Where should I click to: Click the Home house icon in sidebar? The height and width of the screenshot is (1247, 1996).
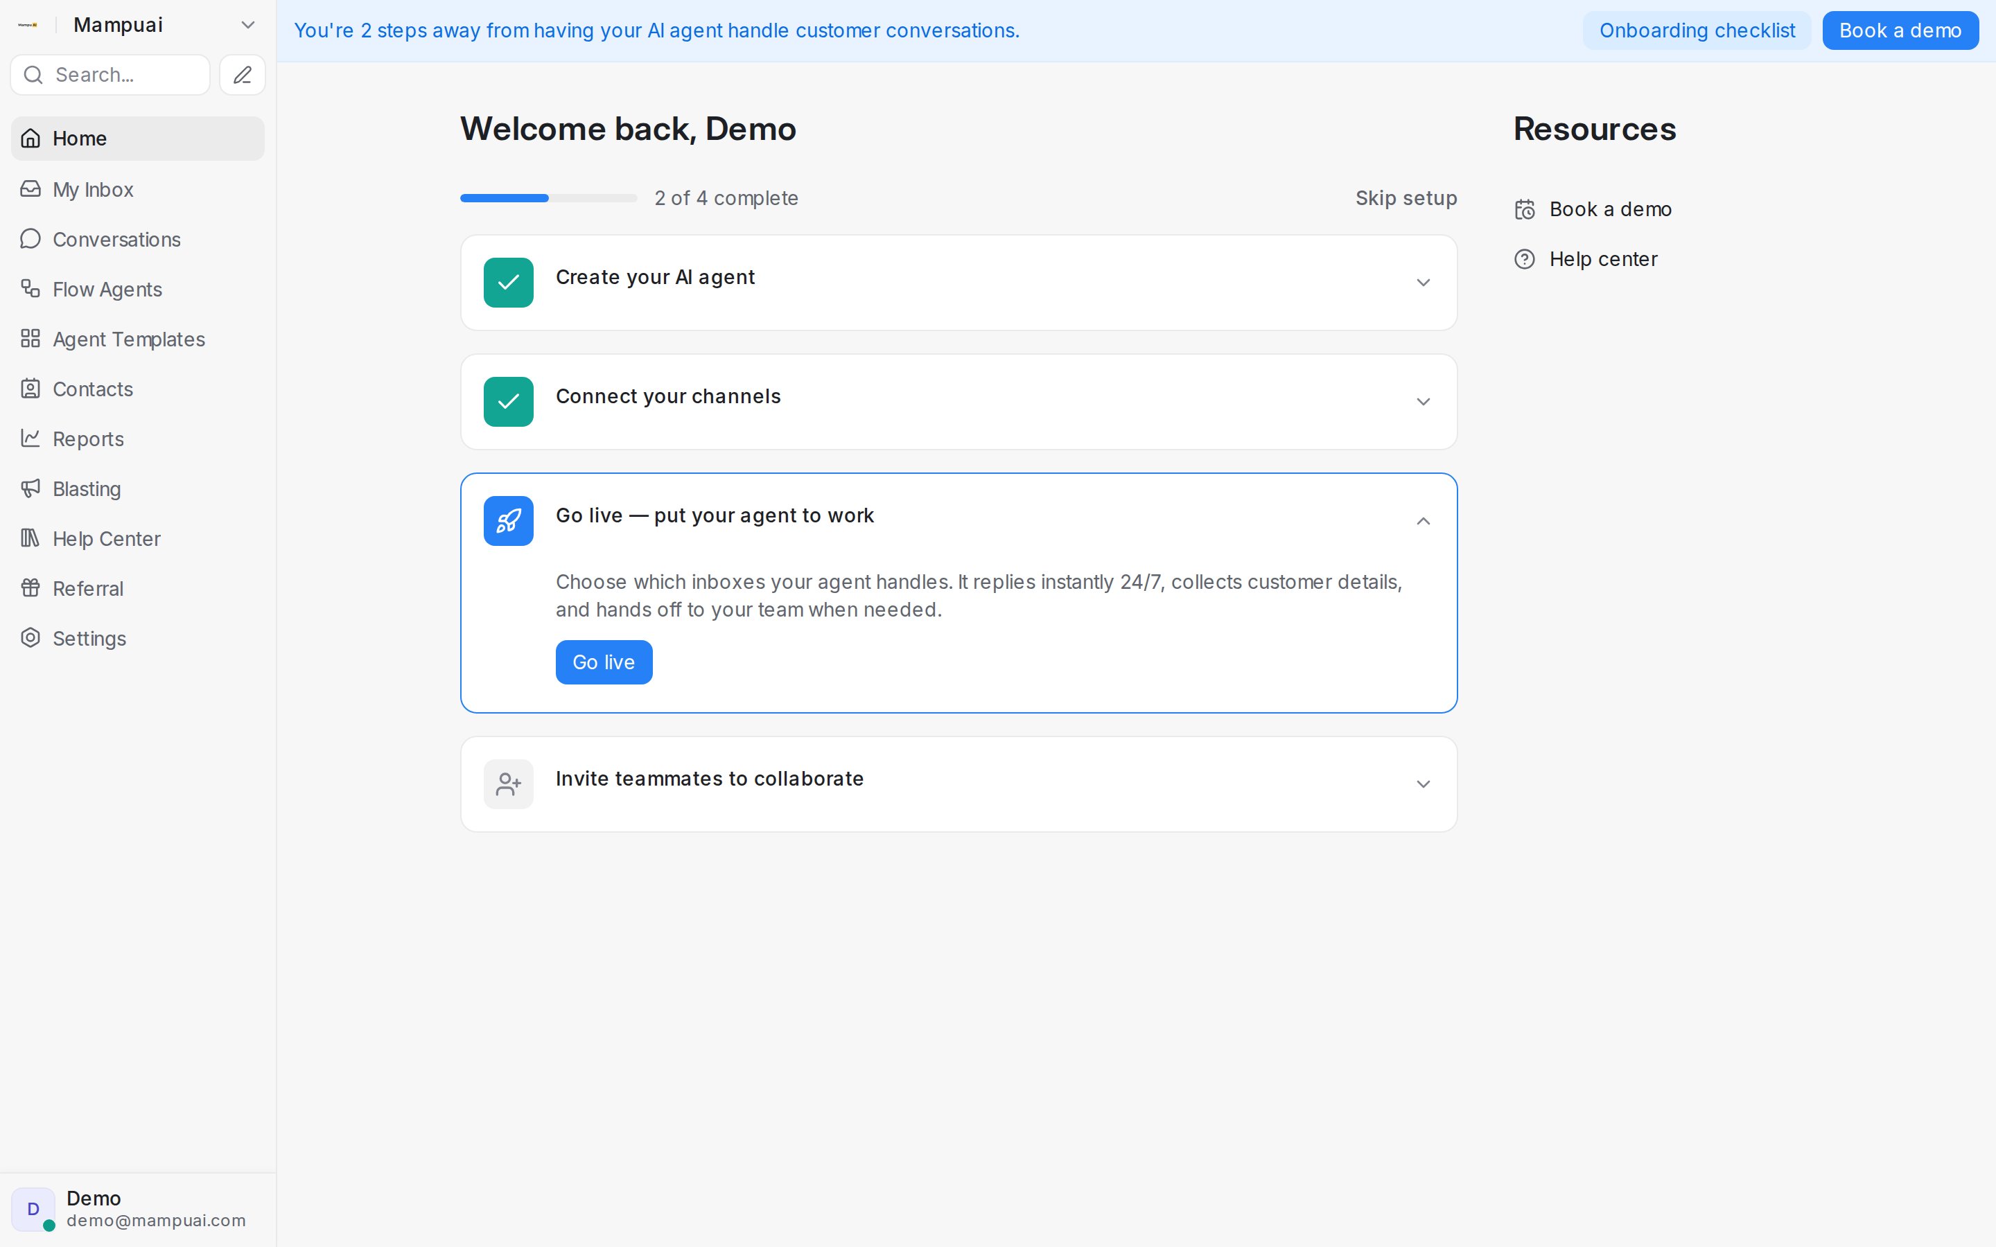click(x=30, y=139)
